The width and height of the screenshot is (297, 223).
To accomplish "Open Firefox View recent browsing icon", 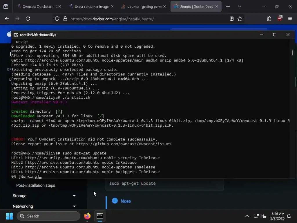I will pyautogui.click(x=6, y=6).
